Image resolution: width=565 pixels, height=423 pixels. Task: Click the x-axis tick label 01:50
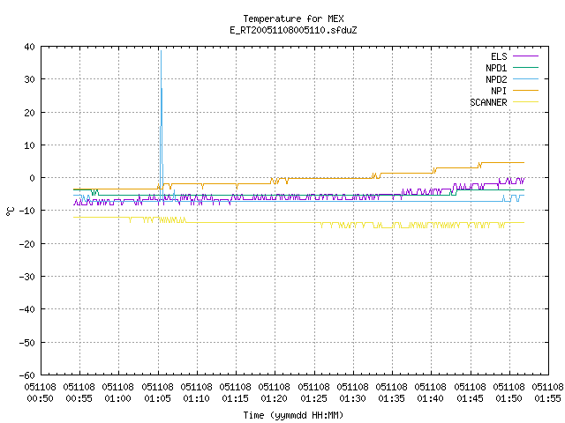click(x=509, y=398)
